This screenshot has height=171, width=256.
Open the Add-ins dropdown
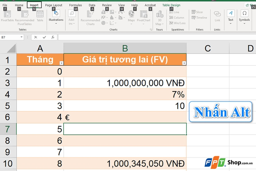click(x=72, y=17)
